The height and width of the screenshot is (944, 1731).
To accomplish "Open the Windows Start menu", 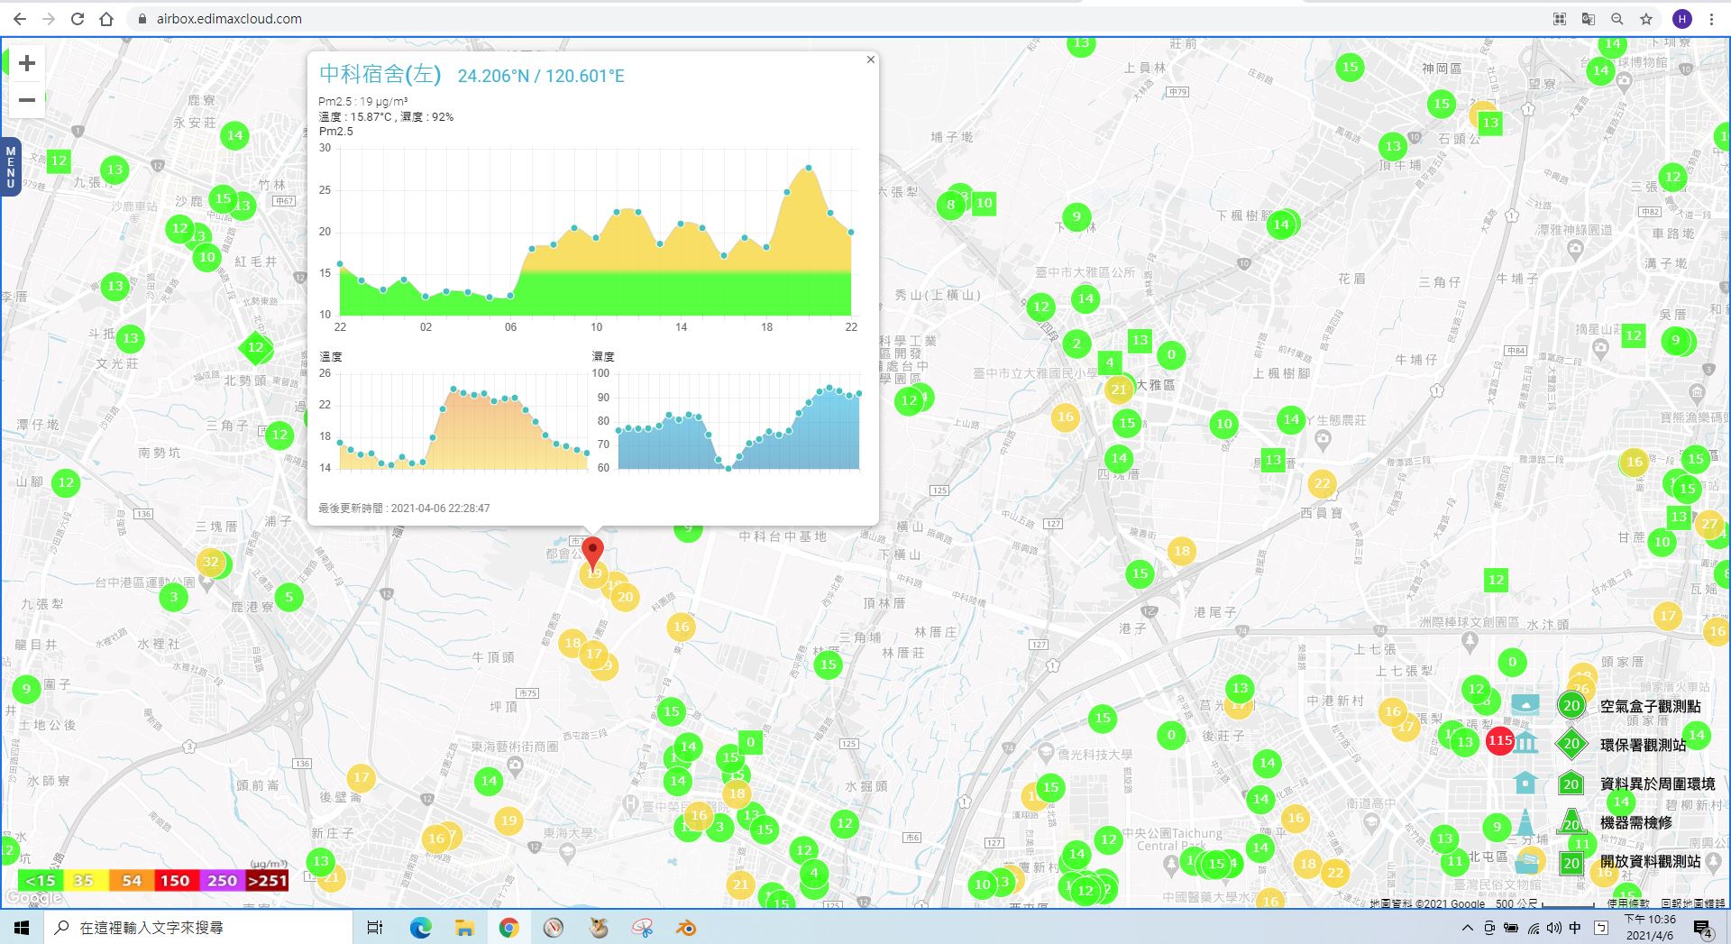I will click(x=22, y=928).
